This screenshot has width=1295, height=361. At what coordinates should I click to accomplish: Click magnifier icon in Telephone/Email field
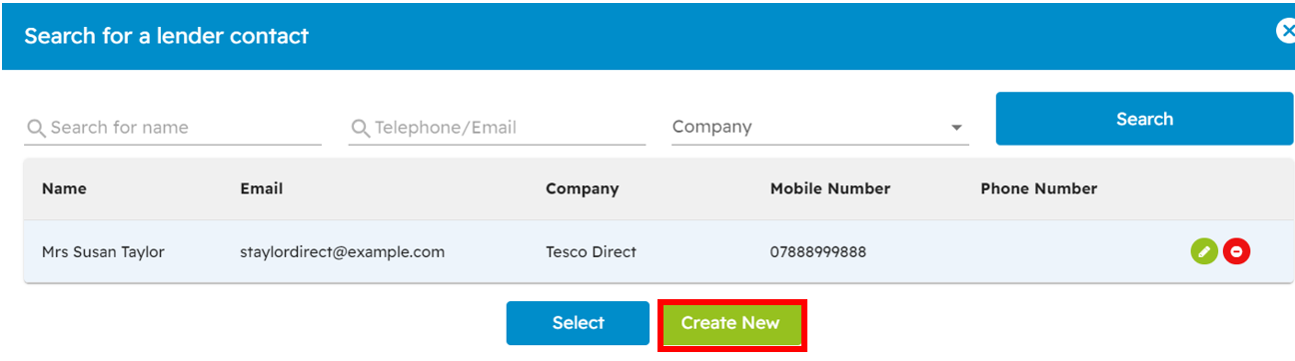pos(361,128)
